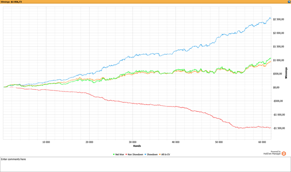
Task: Click the vertical Winnings y-axis title
Action: (286, 73)
